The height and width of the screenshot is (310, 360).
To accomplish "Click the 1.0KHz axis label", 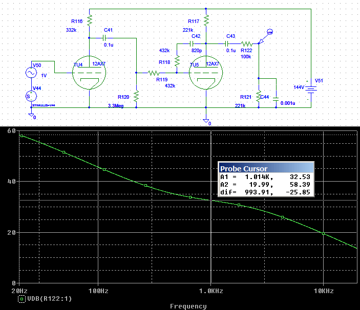I will [x=211, y=291].
